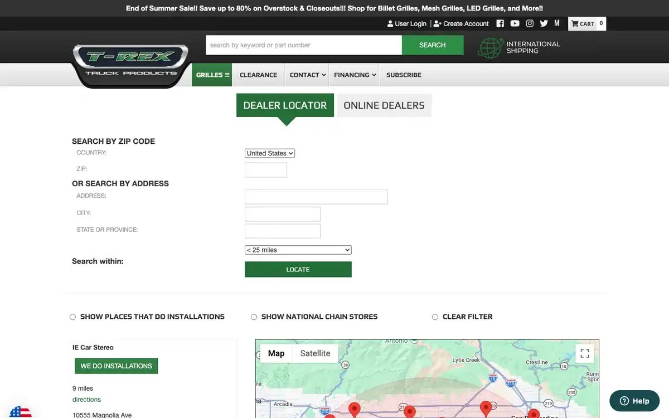
Task: Click the IE Car Stereo dealer name
Action: 93,347
